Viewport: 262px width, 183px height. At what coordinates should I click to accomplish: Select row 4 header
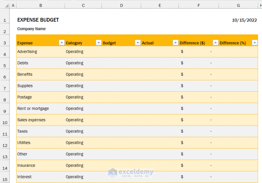tap(5, 52)
